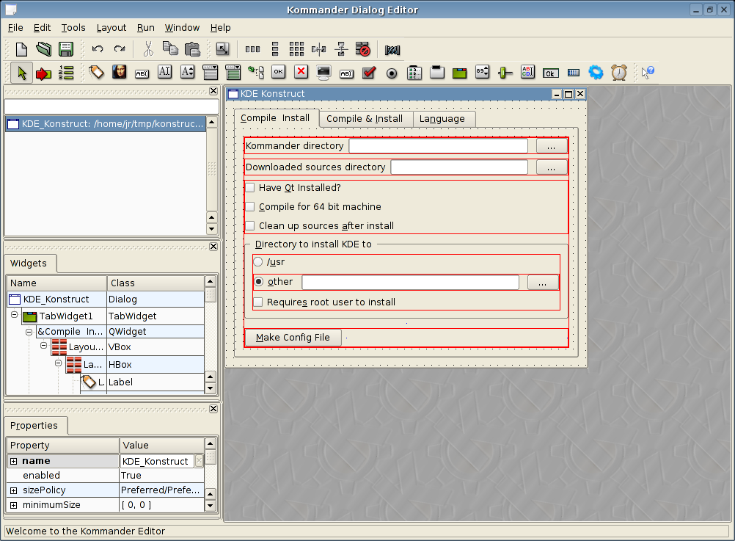Viewport: 735px width, 541px height.
Task: Open the File menu
Action: click(15, 28)
